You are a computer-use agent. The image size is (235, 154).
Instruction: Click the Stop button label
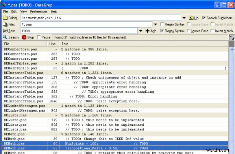tap(31, 37)
